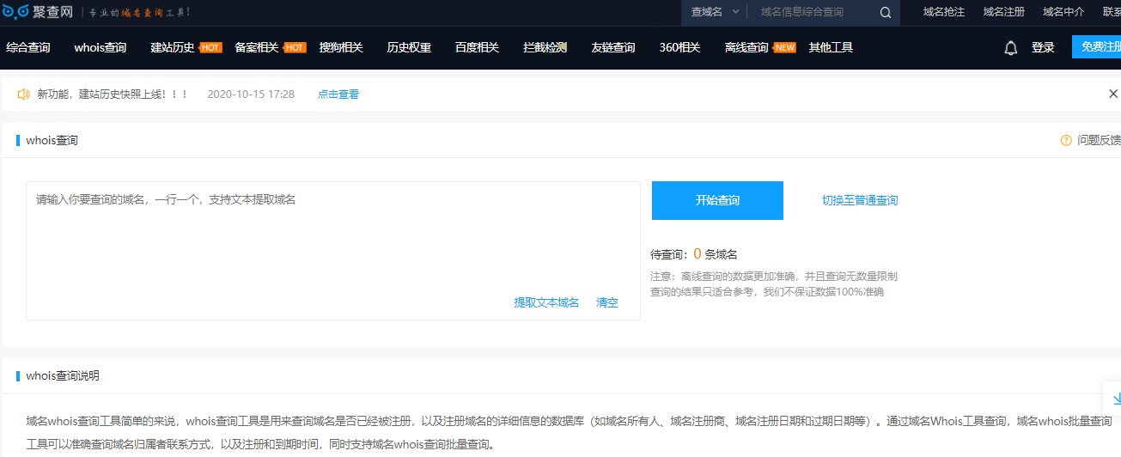This screenshot has height=457, width=1121.
Task: Click 点击查看 in the announcement
Action: pyautogui.click(x=338, y=94)
